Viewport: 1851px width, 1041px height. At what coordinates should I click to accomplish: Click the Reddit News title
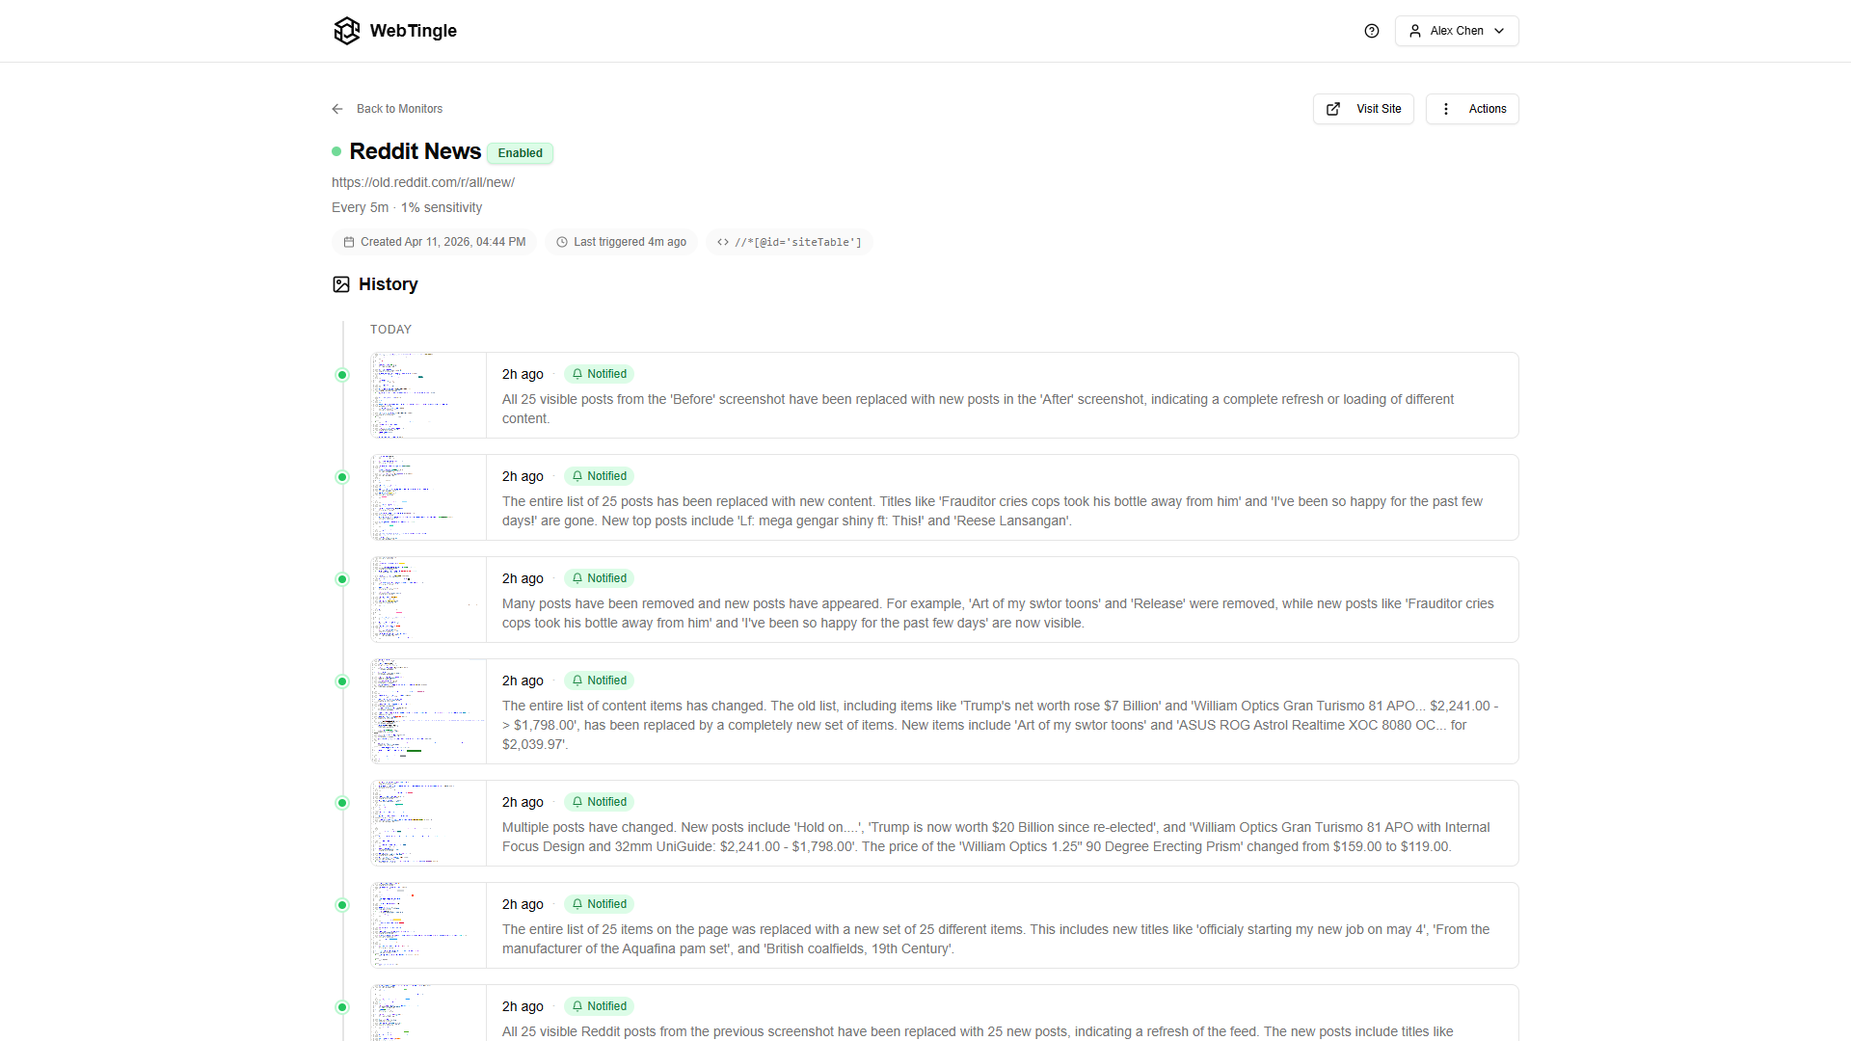click(x=415, y=151)
